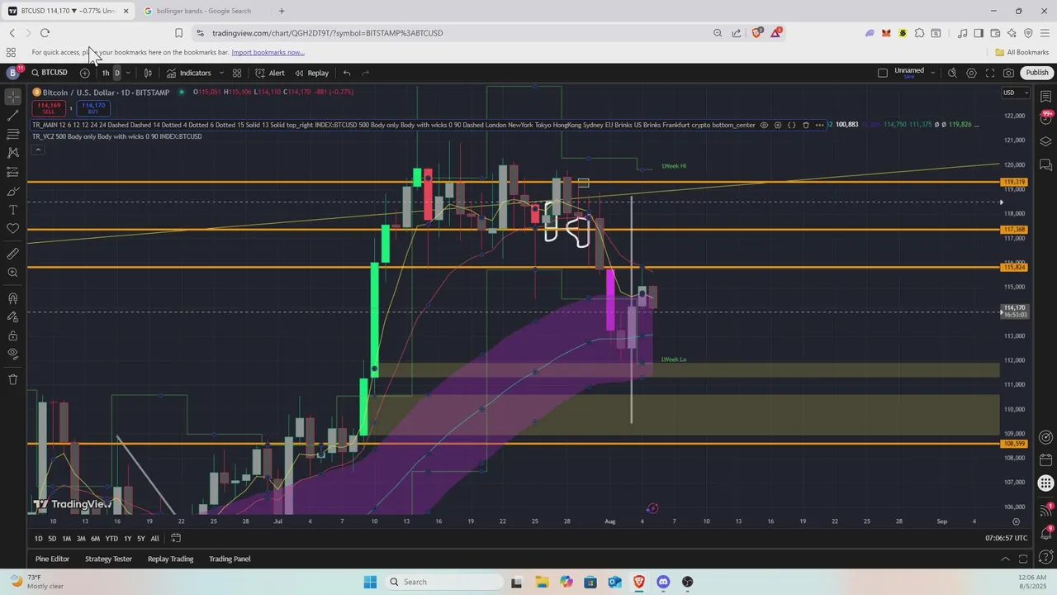Click the compare or add symbol plus
This screenshot has width=1057, height=595.
pos(84,73)
